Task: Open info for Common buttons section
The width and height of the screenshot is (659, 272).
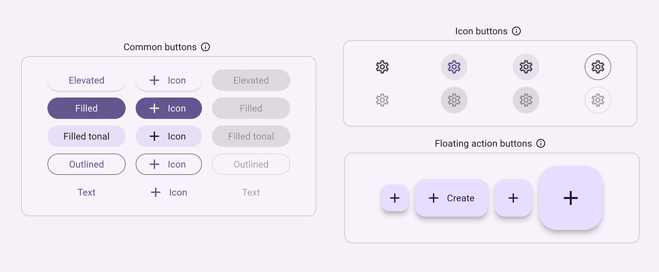Action: click(205, 47)
